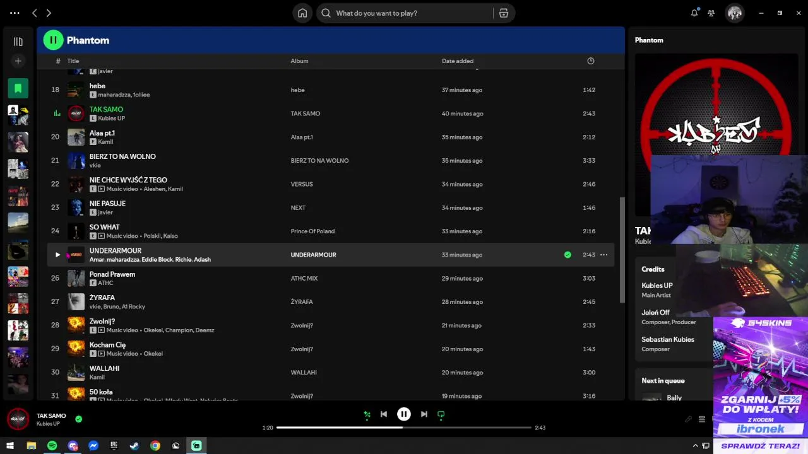Select BIERZ TO NA WOLNO track
The width and height of the screenshot is (808, 454).
[122, 156]
